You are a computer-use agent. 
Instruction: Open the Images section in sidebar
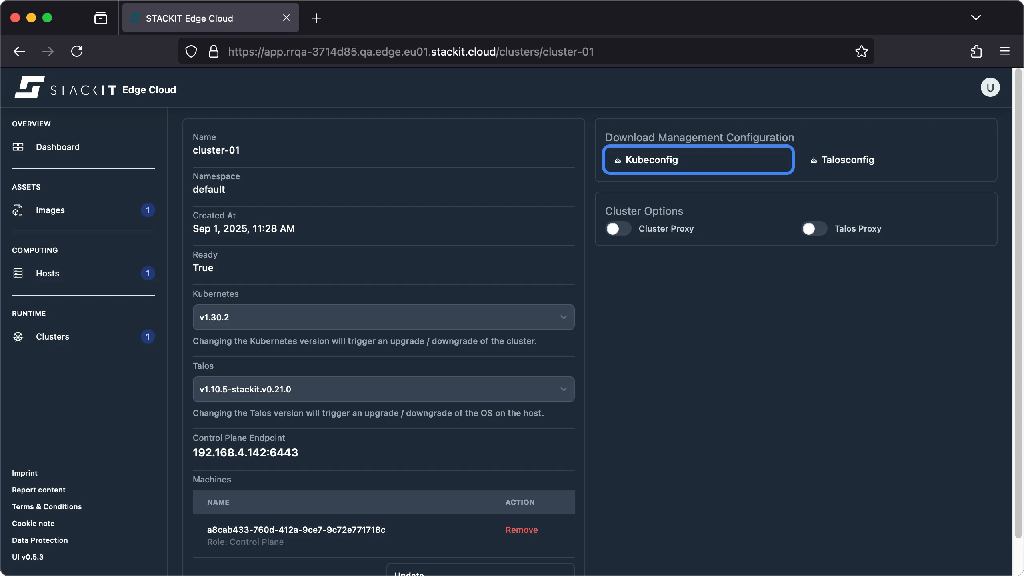(x=50, y=210)
